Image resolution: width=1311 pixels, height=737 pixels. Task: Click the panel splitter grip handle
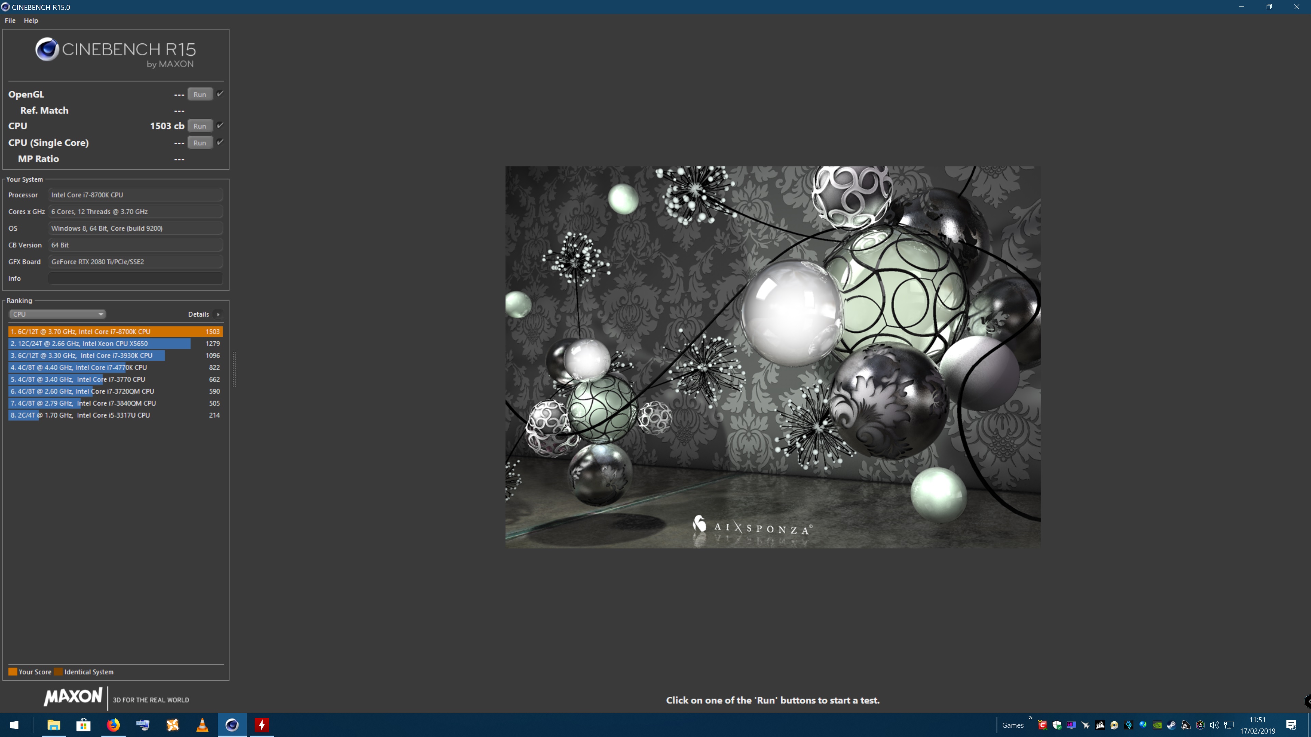click(235, 370)
